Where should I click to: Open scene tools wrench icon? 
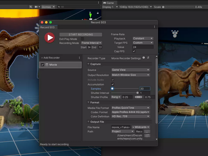pos(31,7)
